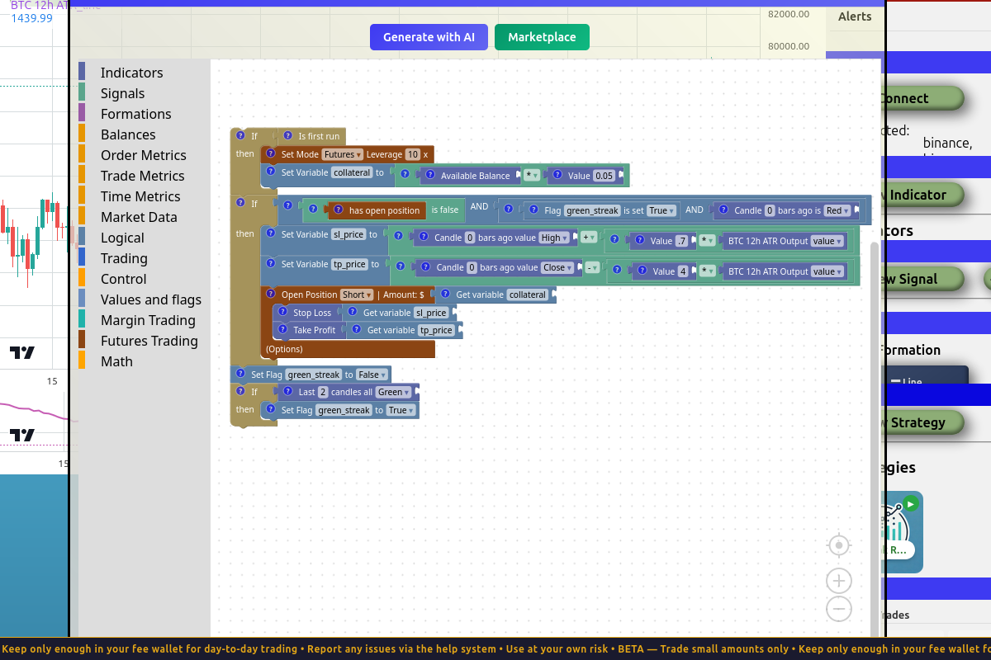991x660 pixels.
Task: Select the Trading category
Action: point(124,258)
